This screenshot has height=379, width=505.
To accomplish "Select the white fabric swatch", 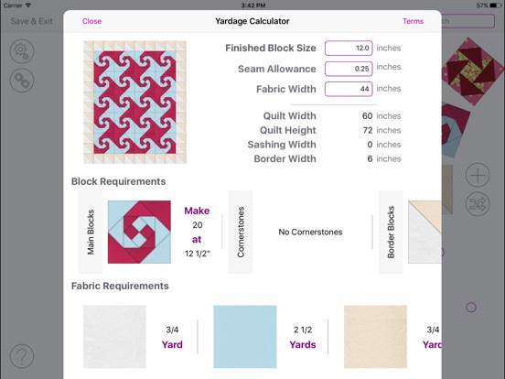I will click(x=114, y=337).
